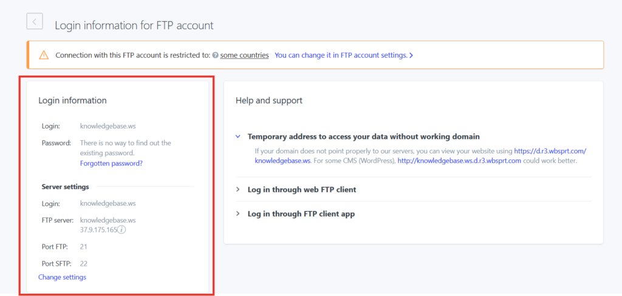Click the arrow after FTP account settings link
The height and width of the screenshot is (296, 622).
(x=411, y=55)
